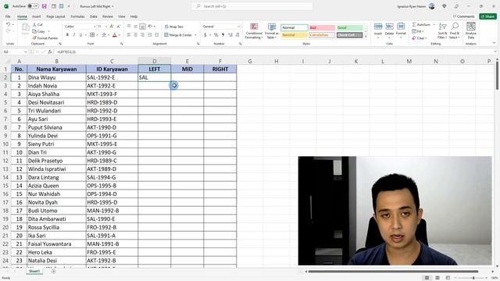
Task: Switch to the Formulas tab
Action: pos(77,16)
